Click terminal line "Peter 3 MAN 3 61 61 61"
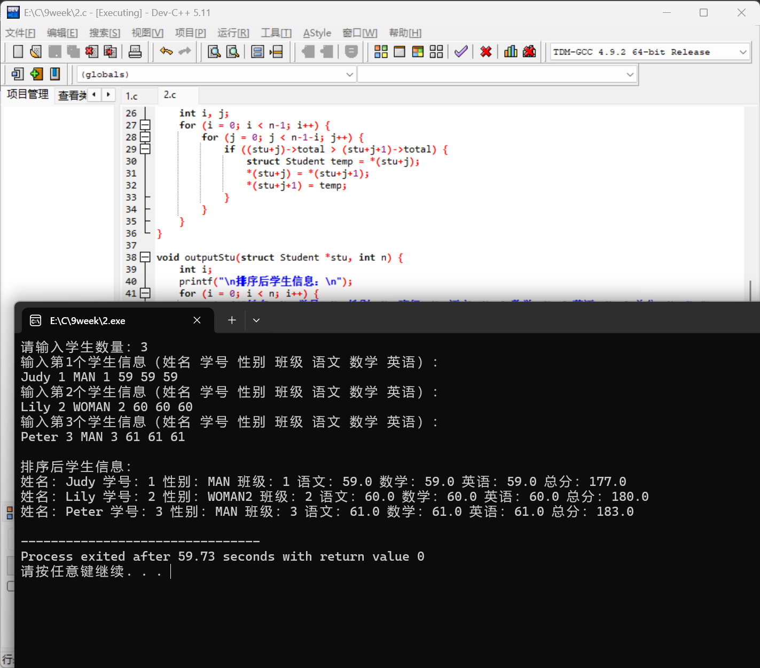Image resolution: width=760 pixels, height=668 pixels. tap(103, 437)
